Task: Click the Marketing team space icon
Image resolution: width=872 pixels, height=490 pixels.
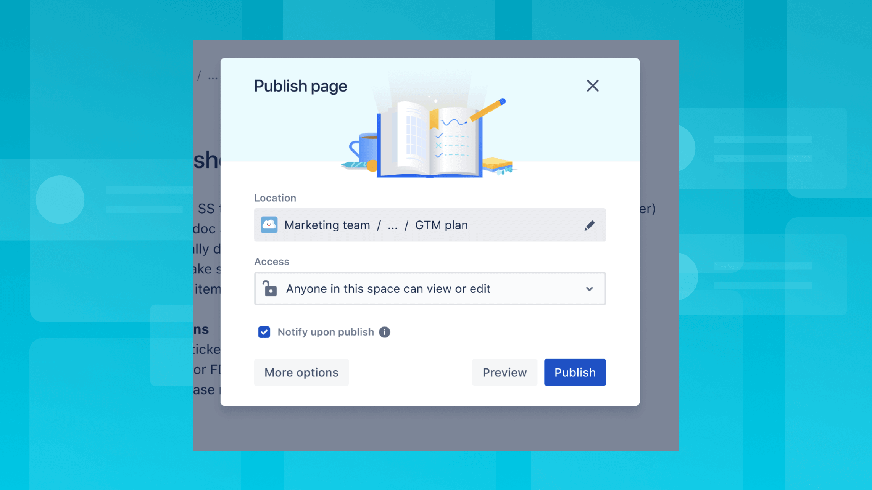Action: pos(269,224)
